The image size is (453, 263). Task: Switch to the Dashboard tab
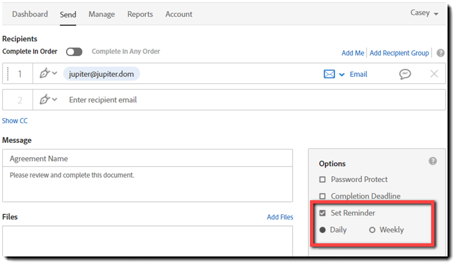click(x=30, y=14)
